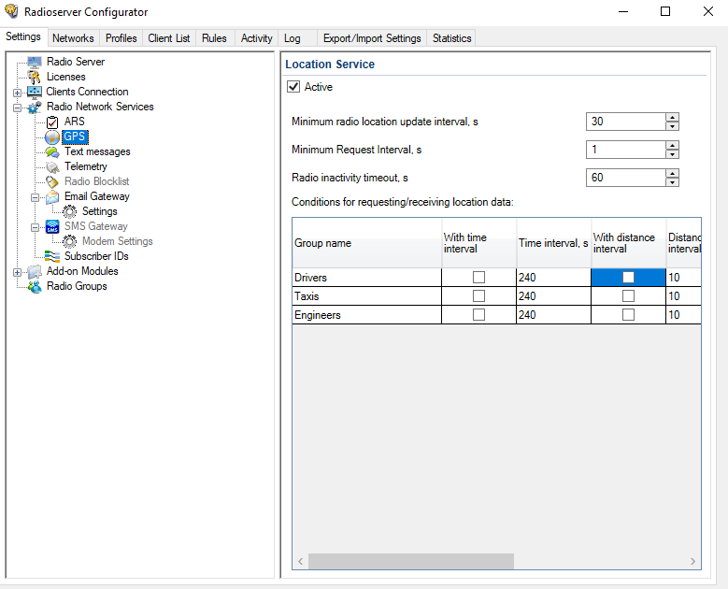Expand the Clients Connection node
Viewport: 728px width, 589px height.
point(17,93)
